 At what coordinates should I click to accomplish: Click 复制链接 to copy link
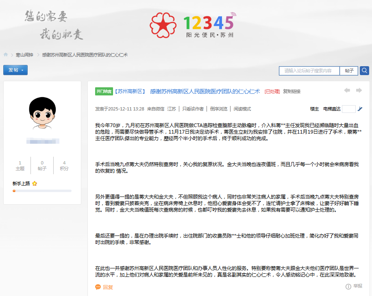pyautogui.click(x=292, y=91)
